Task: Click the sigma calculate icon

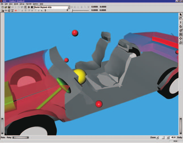Action: click(12, 10)
